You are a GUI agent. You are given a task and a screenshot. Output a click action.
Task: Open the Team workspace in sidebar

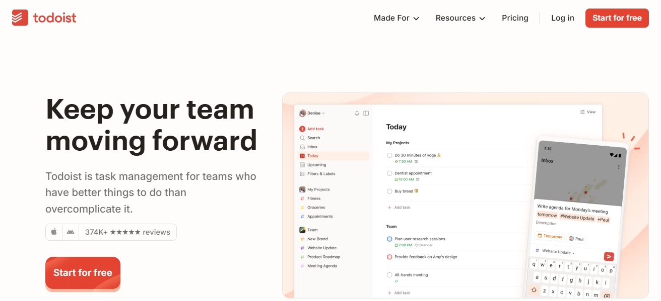(308, 230)
